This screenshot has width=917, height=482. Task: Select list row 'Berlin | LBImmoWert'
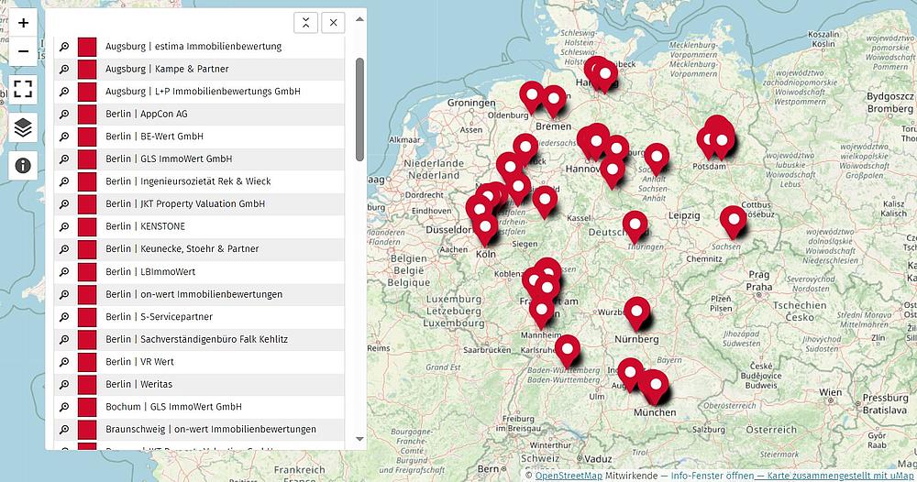pyautogui.click(x=199, y=271)
